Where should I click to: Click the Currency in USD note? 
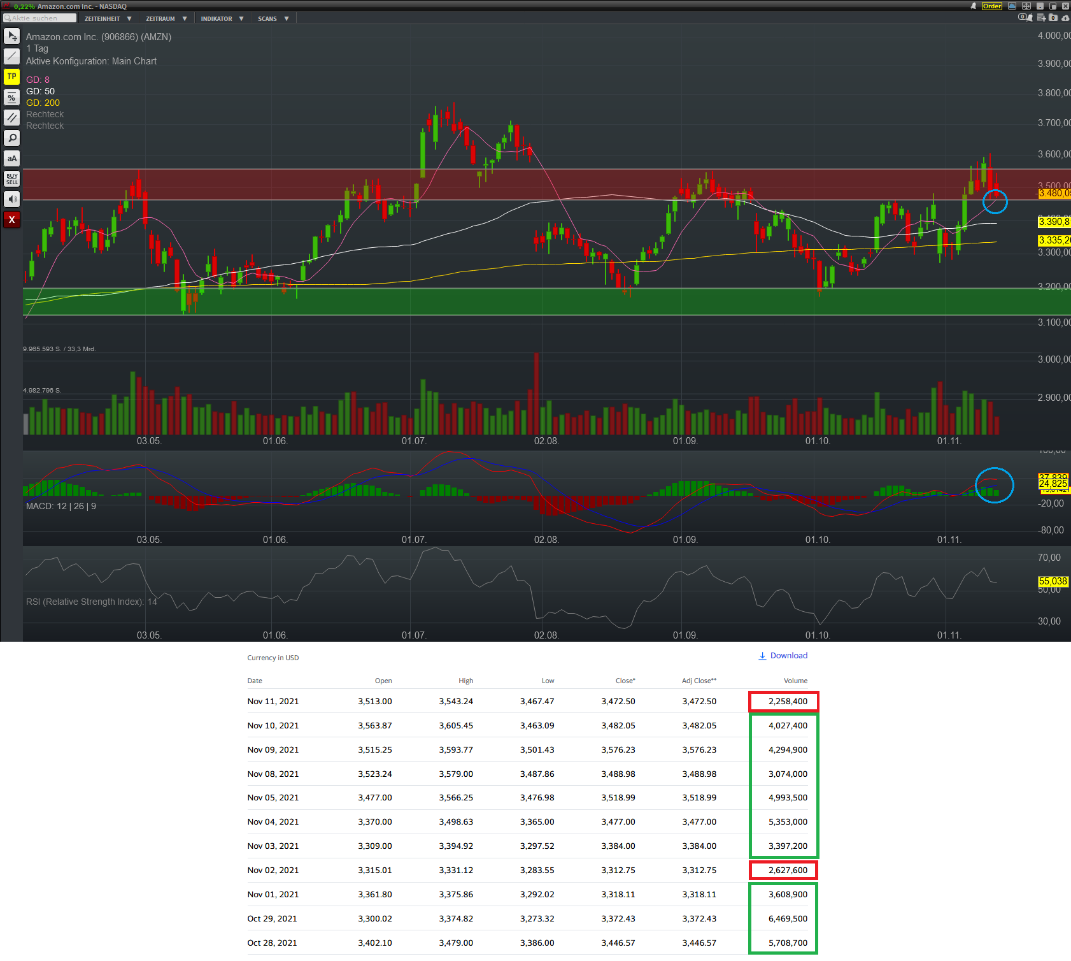[273, 658]
